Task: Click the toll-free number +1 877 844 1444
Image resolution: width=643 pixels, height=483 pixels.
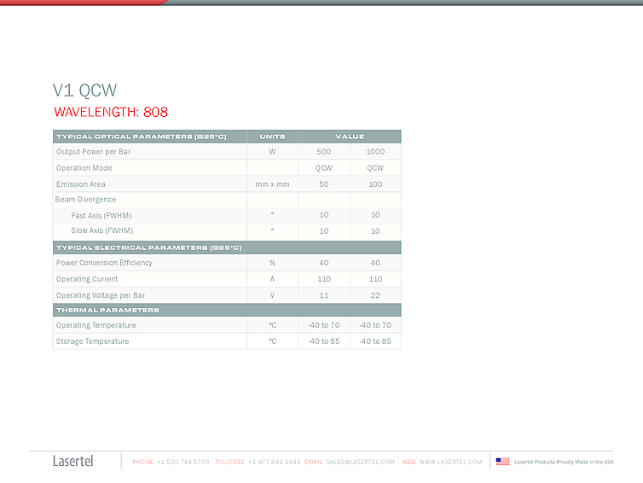Action: (x=274, y=462)
